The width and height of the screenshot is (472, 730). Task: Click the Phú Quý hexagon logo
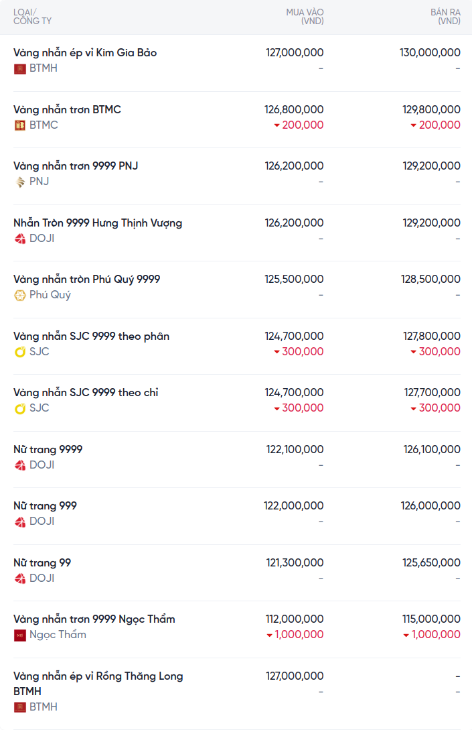[20, 295]
